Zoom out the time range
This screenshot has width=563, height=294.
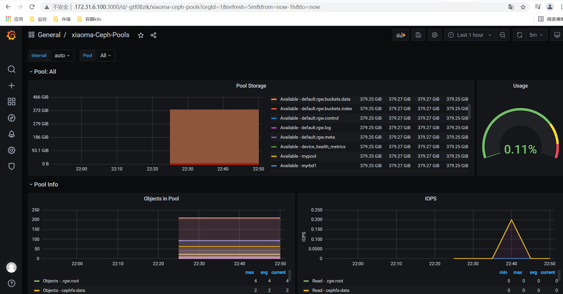pyautogui.click(x=502, y=35)
